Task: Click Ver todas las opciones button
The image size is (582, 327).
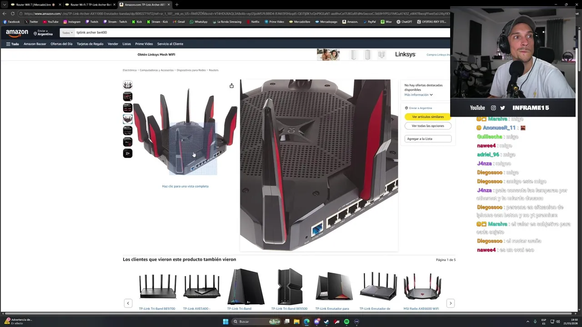Action: click(428, 126)
